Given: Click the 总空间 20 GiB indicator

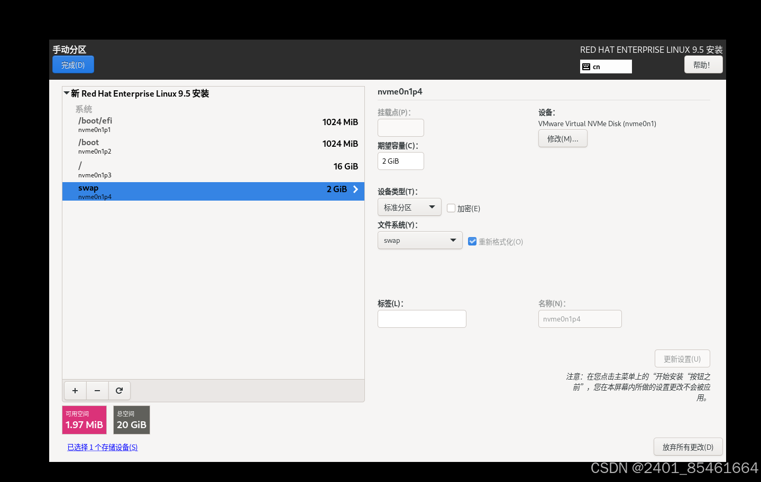Looking at the screenshot, I should [132, 420].
